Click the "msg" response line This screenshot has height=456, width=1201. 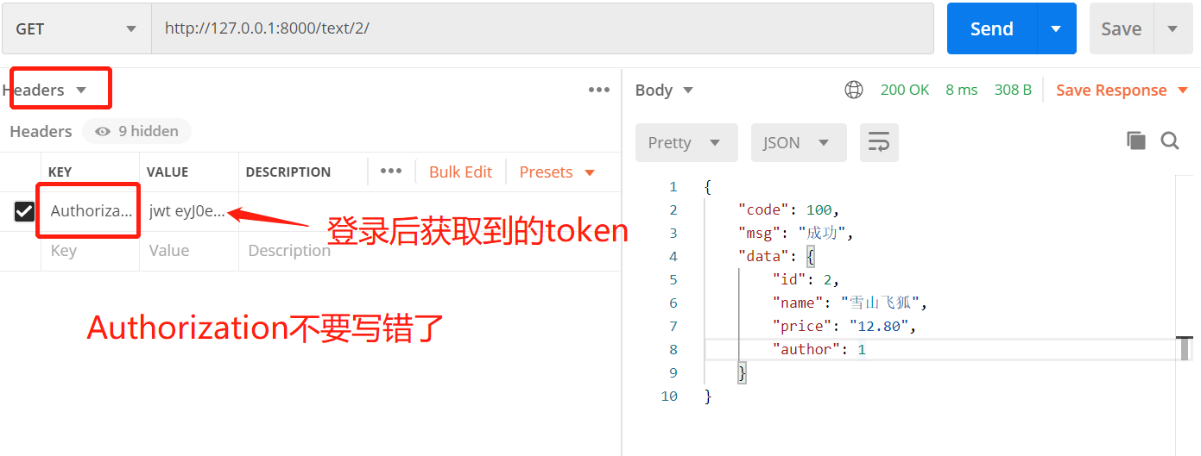pyautogui.click(x=795, y=233)
